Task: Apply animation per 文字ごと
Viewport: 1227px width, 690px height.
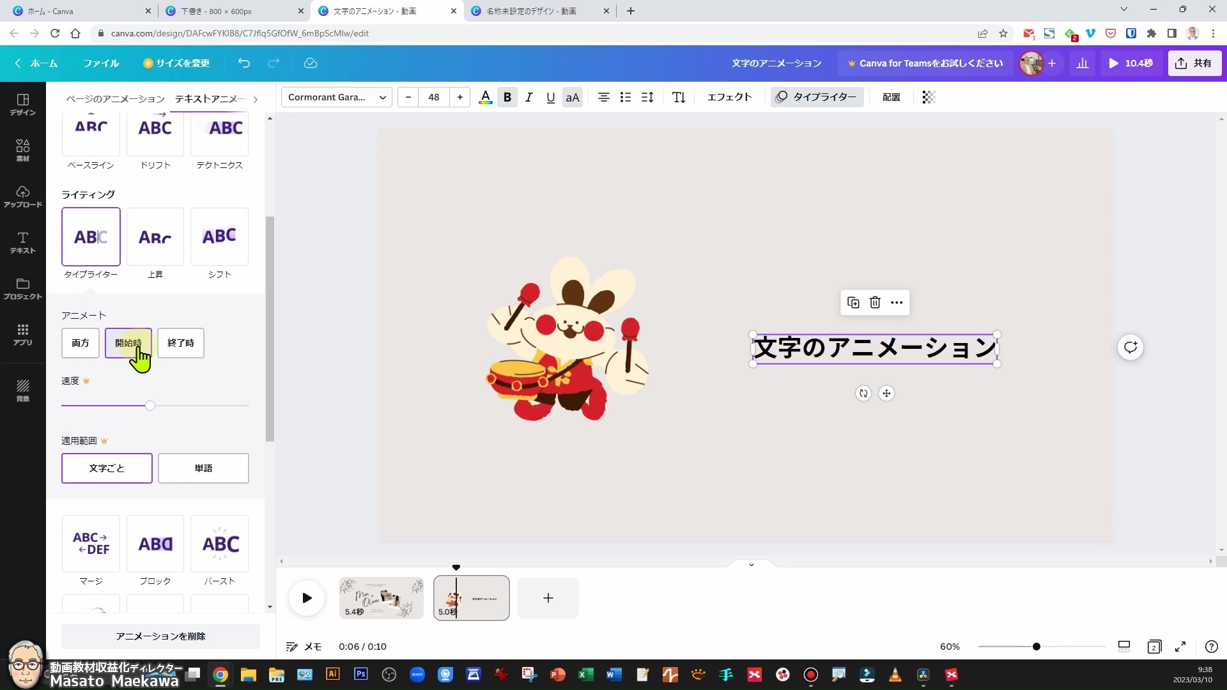Action: (x=107, y=468)
